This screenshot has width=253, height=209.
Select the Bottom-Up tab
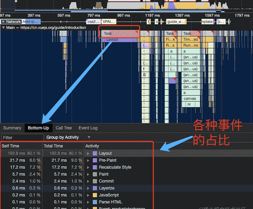(x=39, y=128)
